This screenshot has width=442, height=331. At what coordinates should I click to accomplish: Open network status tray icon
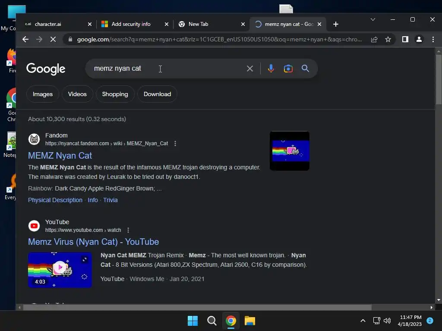point(376,321)
